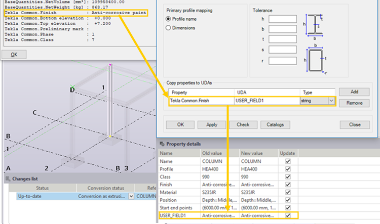
Task: Click the Check button
Action: click(x=243, y=124)
